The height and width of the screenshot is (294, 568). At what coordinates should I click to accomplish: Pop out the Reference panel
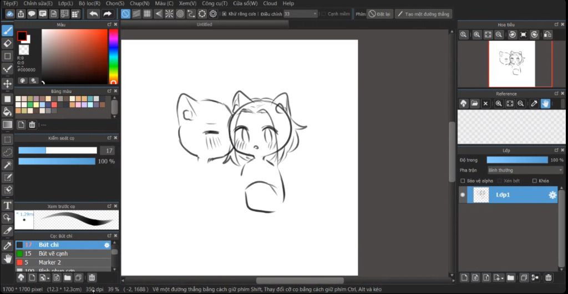tap(556, 94)
